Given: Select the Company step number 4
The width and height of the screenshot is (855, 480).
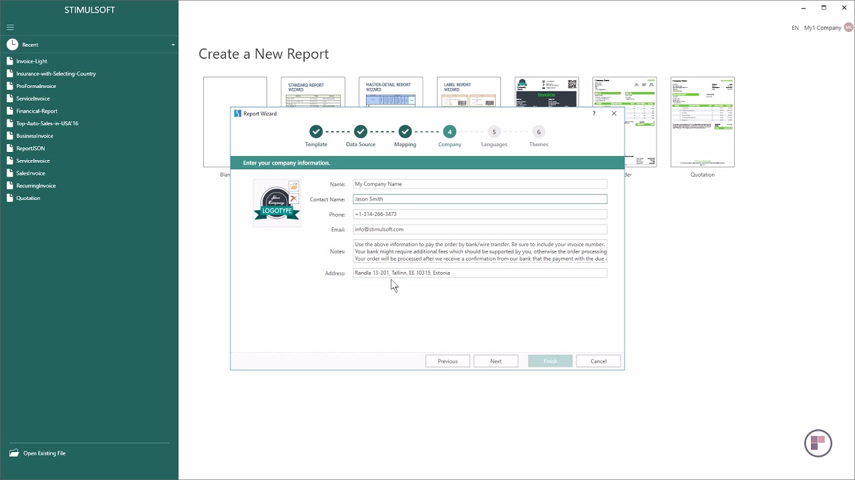Looking at the screenshot, I should [x=450, y=136].
